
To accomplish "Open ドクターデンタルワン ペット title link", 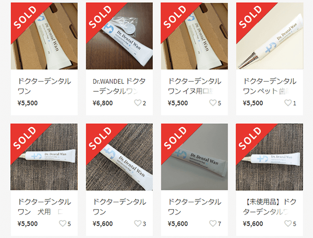I will coord(269,86).
